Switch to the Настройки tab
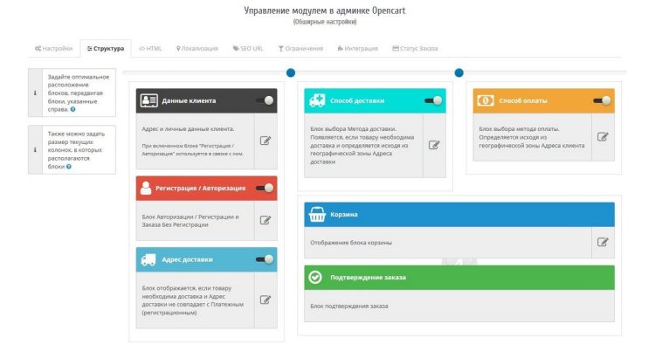This screenshot has height=358, width=655. point(54,49)
